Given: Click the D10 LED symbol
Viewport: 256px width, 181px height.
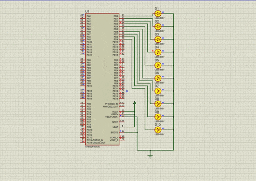Looking at the screenshot, I should [158, 130].
